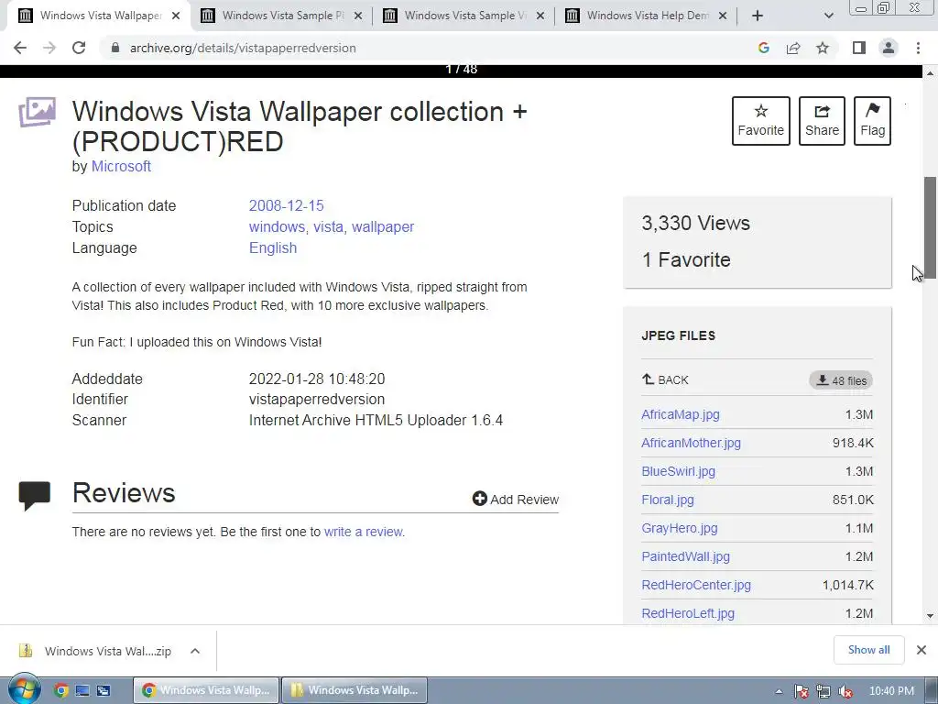Close the Windows Vista Sample Videos tab
938x704 pixels.
(540, 16)
